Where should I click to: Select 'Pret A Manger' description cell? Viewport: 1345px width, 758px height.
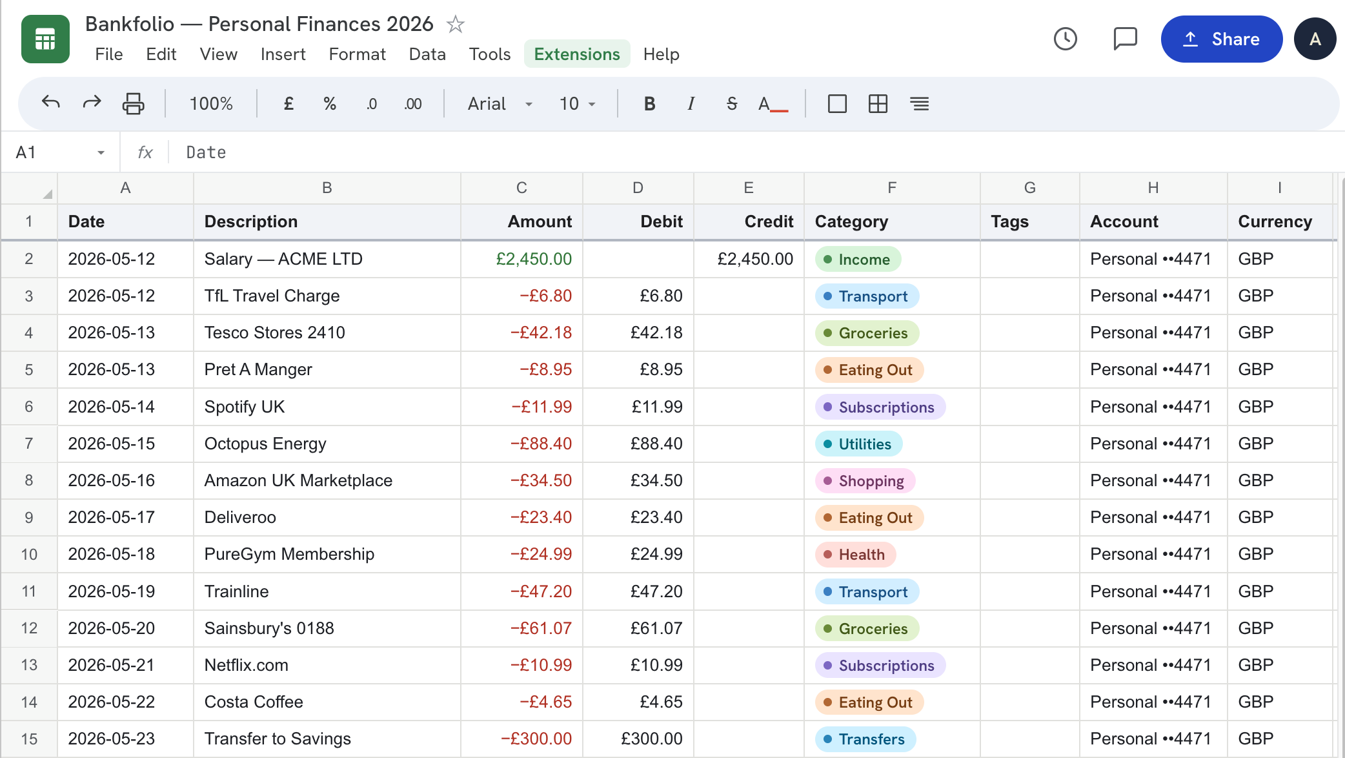click(327, 369)
